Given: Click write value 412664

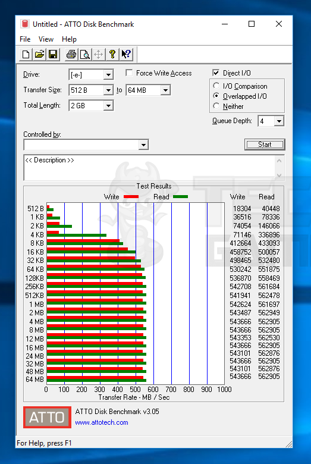Looking at the screenshot, I should (240, 243).
